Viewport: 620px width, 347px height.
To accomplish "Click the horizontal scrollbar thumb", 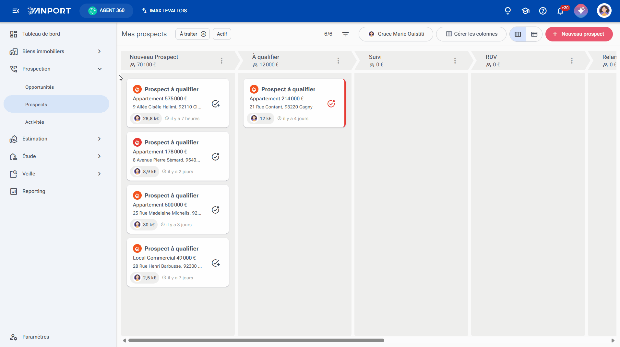I will (x=256, y=341).
